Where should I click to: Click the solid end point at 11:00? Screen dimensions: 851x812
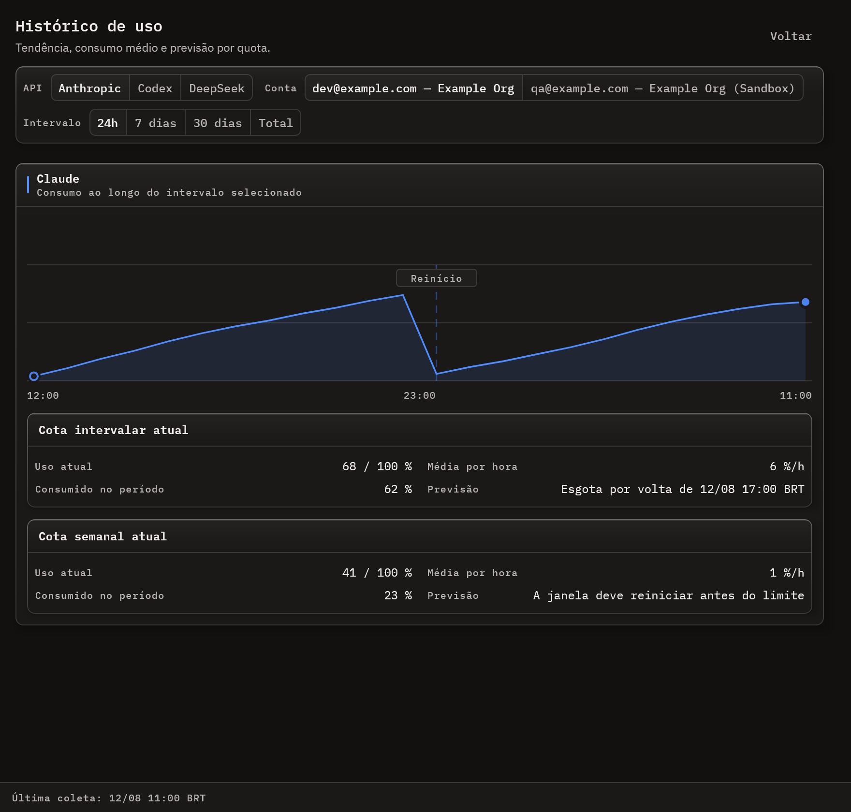806,302
